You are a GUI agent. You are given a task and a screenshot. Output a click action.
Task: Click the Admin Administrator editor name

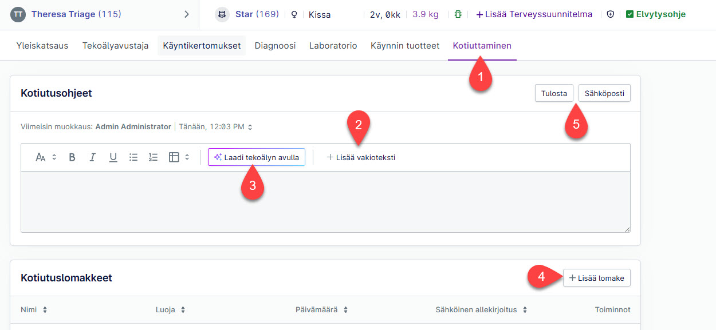133,126
